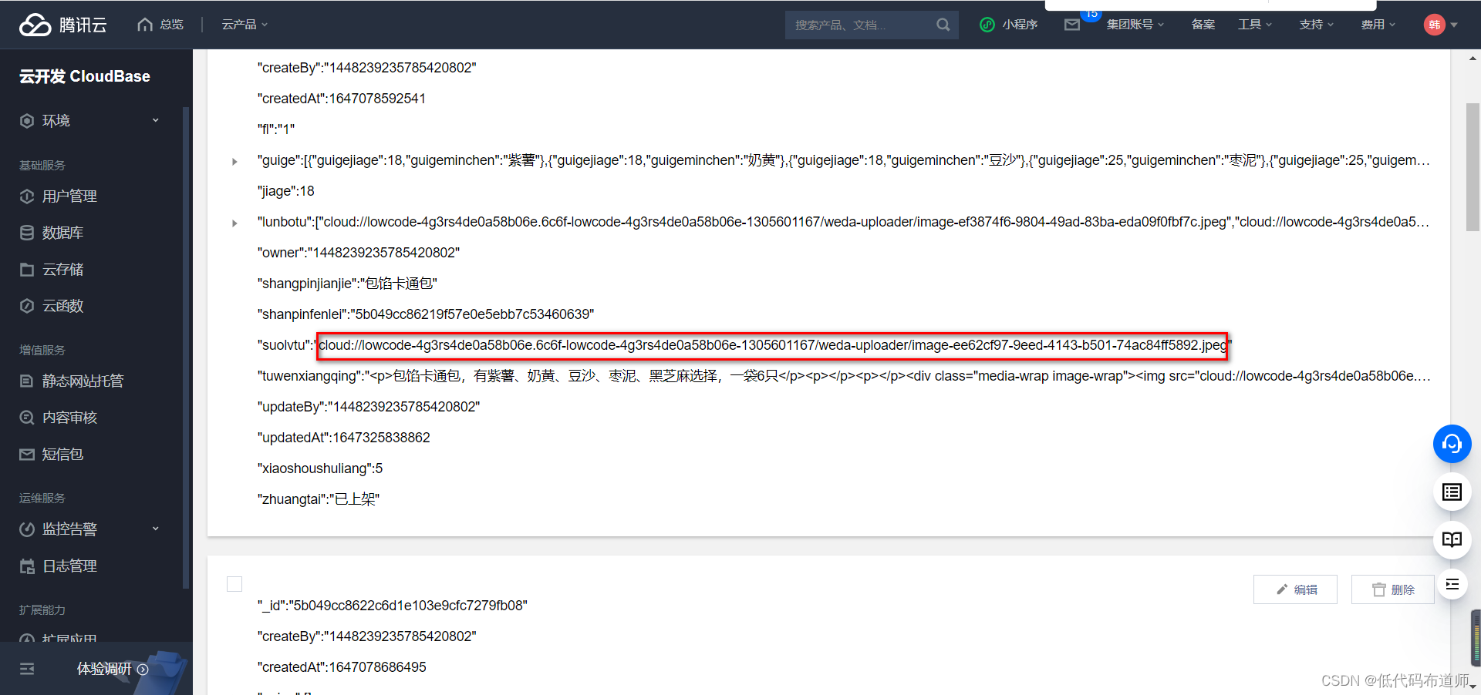Click the 数据库 database icon
Image resolution: width=1481 pixels, height=695 pixels.
pos(27,233)
